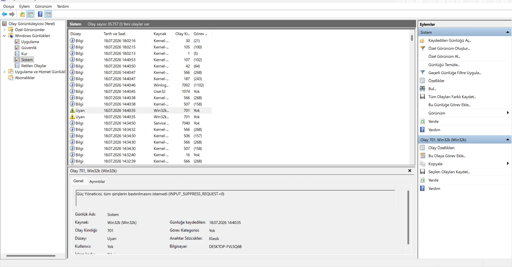This screenshot has width=512, height=267.
Task: Sort by the Tarih ve Saat column header
Action: pos(126,34)
